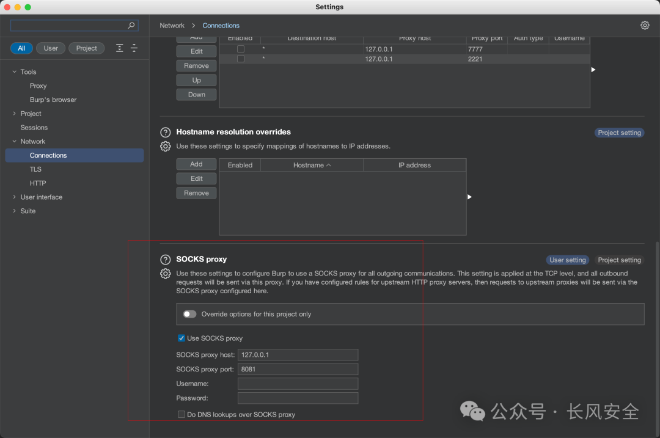Remove selected hostname resolution override

[x=197, y=193]
